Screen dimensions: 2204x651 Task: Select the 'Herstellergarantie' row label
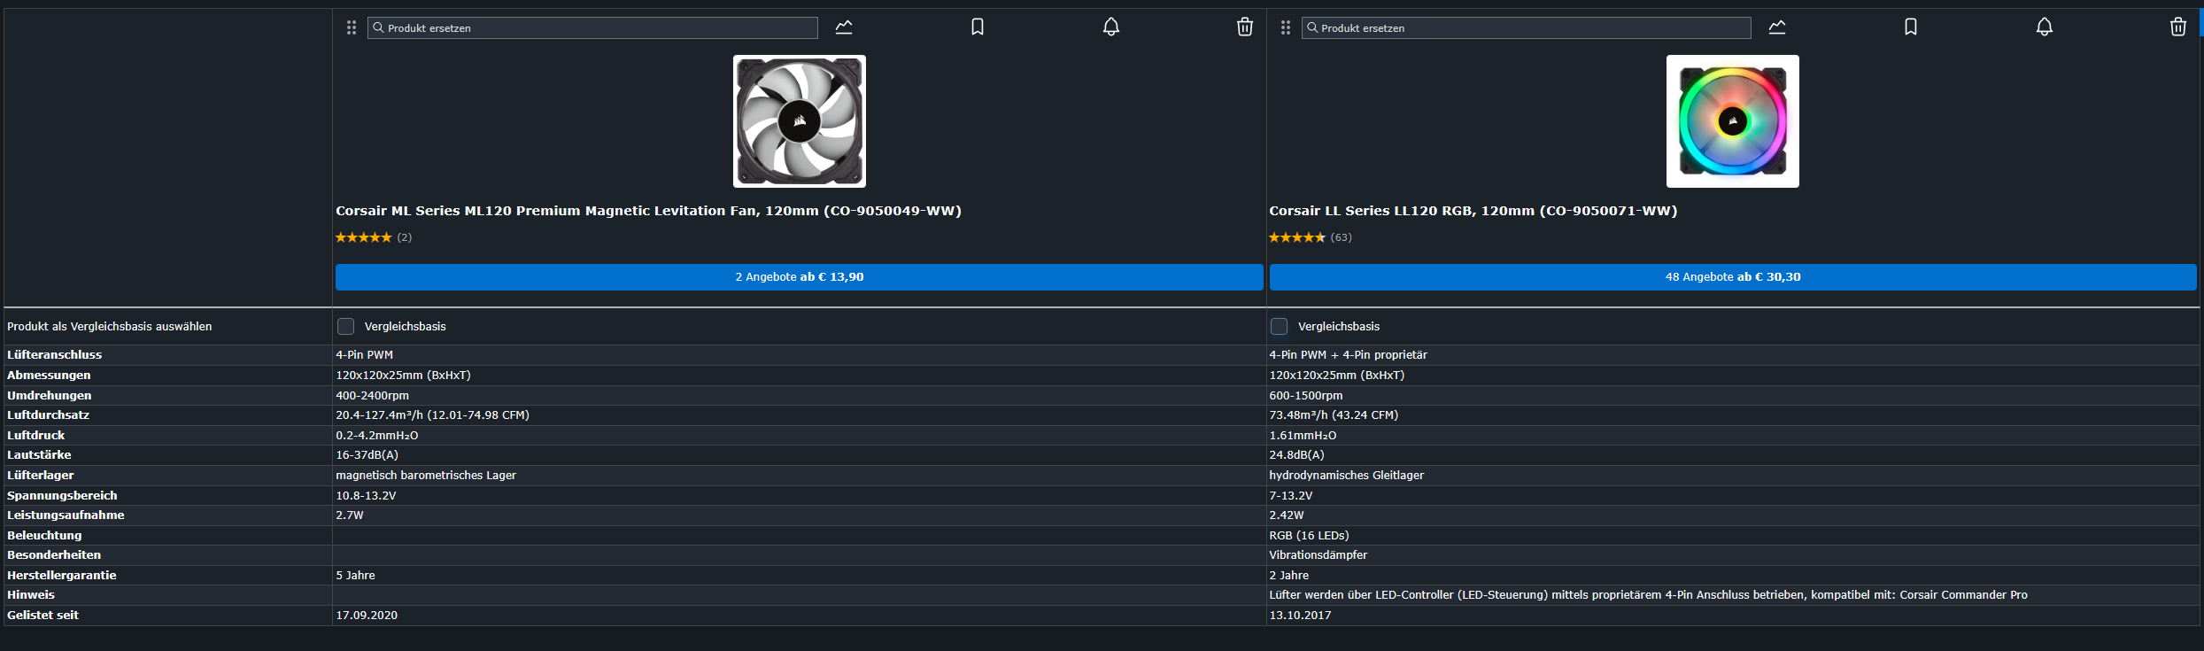point(62,576)
